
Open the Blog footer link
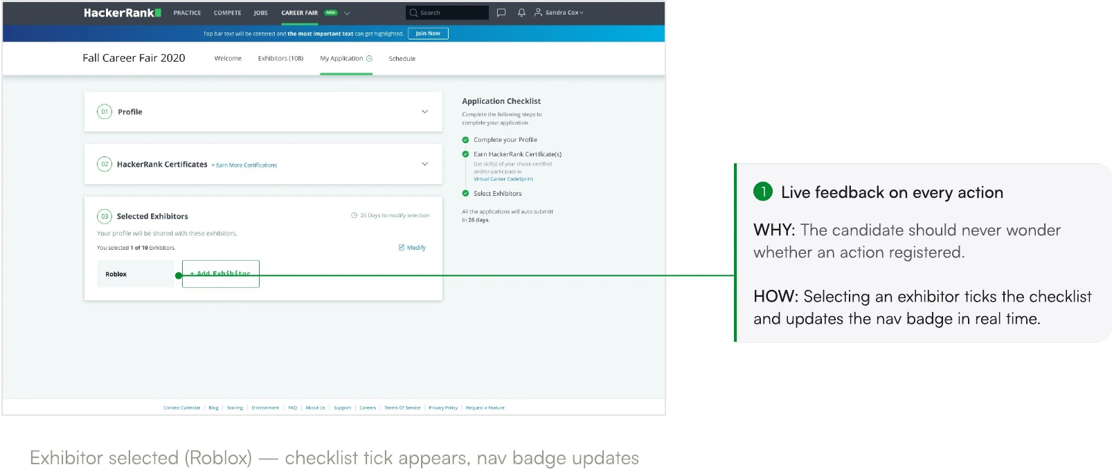click(213, 408)
